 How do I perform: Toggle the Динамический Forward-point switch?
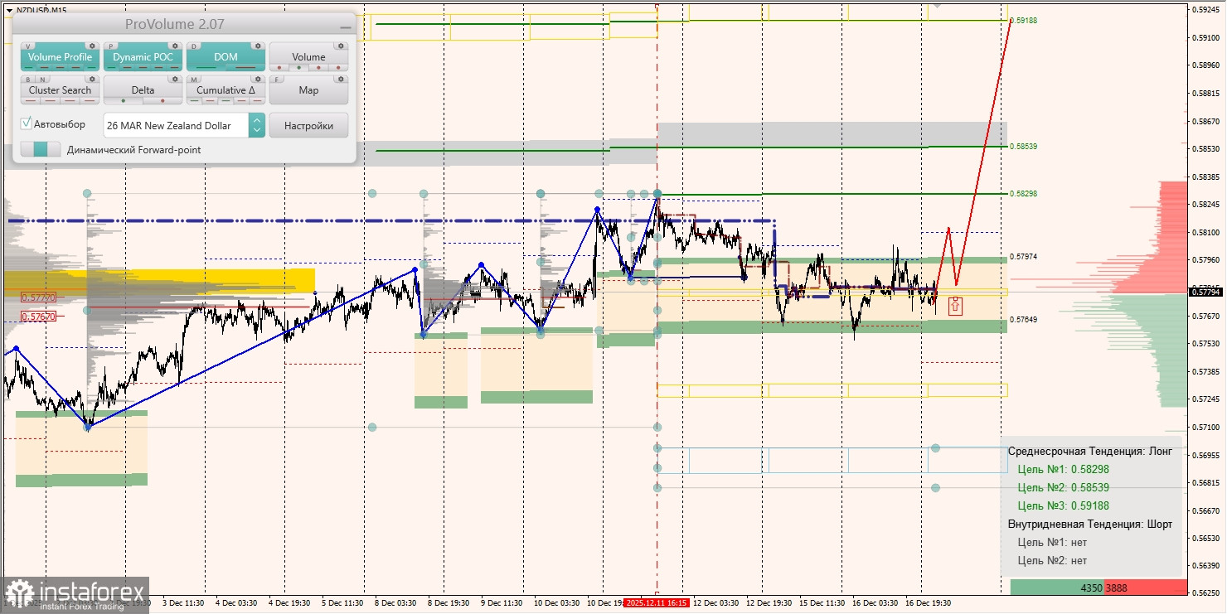point(38,150)
